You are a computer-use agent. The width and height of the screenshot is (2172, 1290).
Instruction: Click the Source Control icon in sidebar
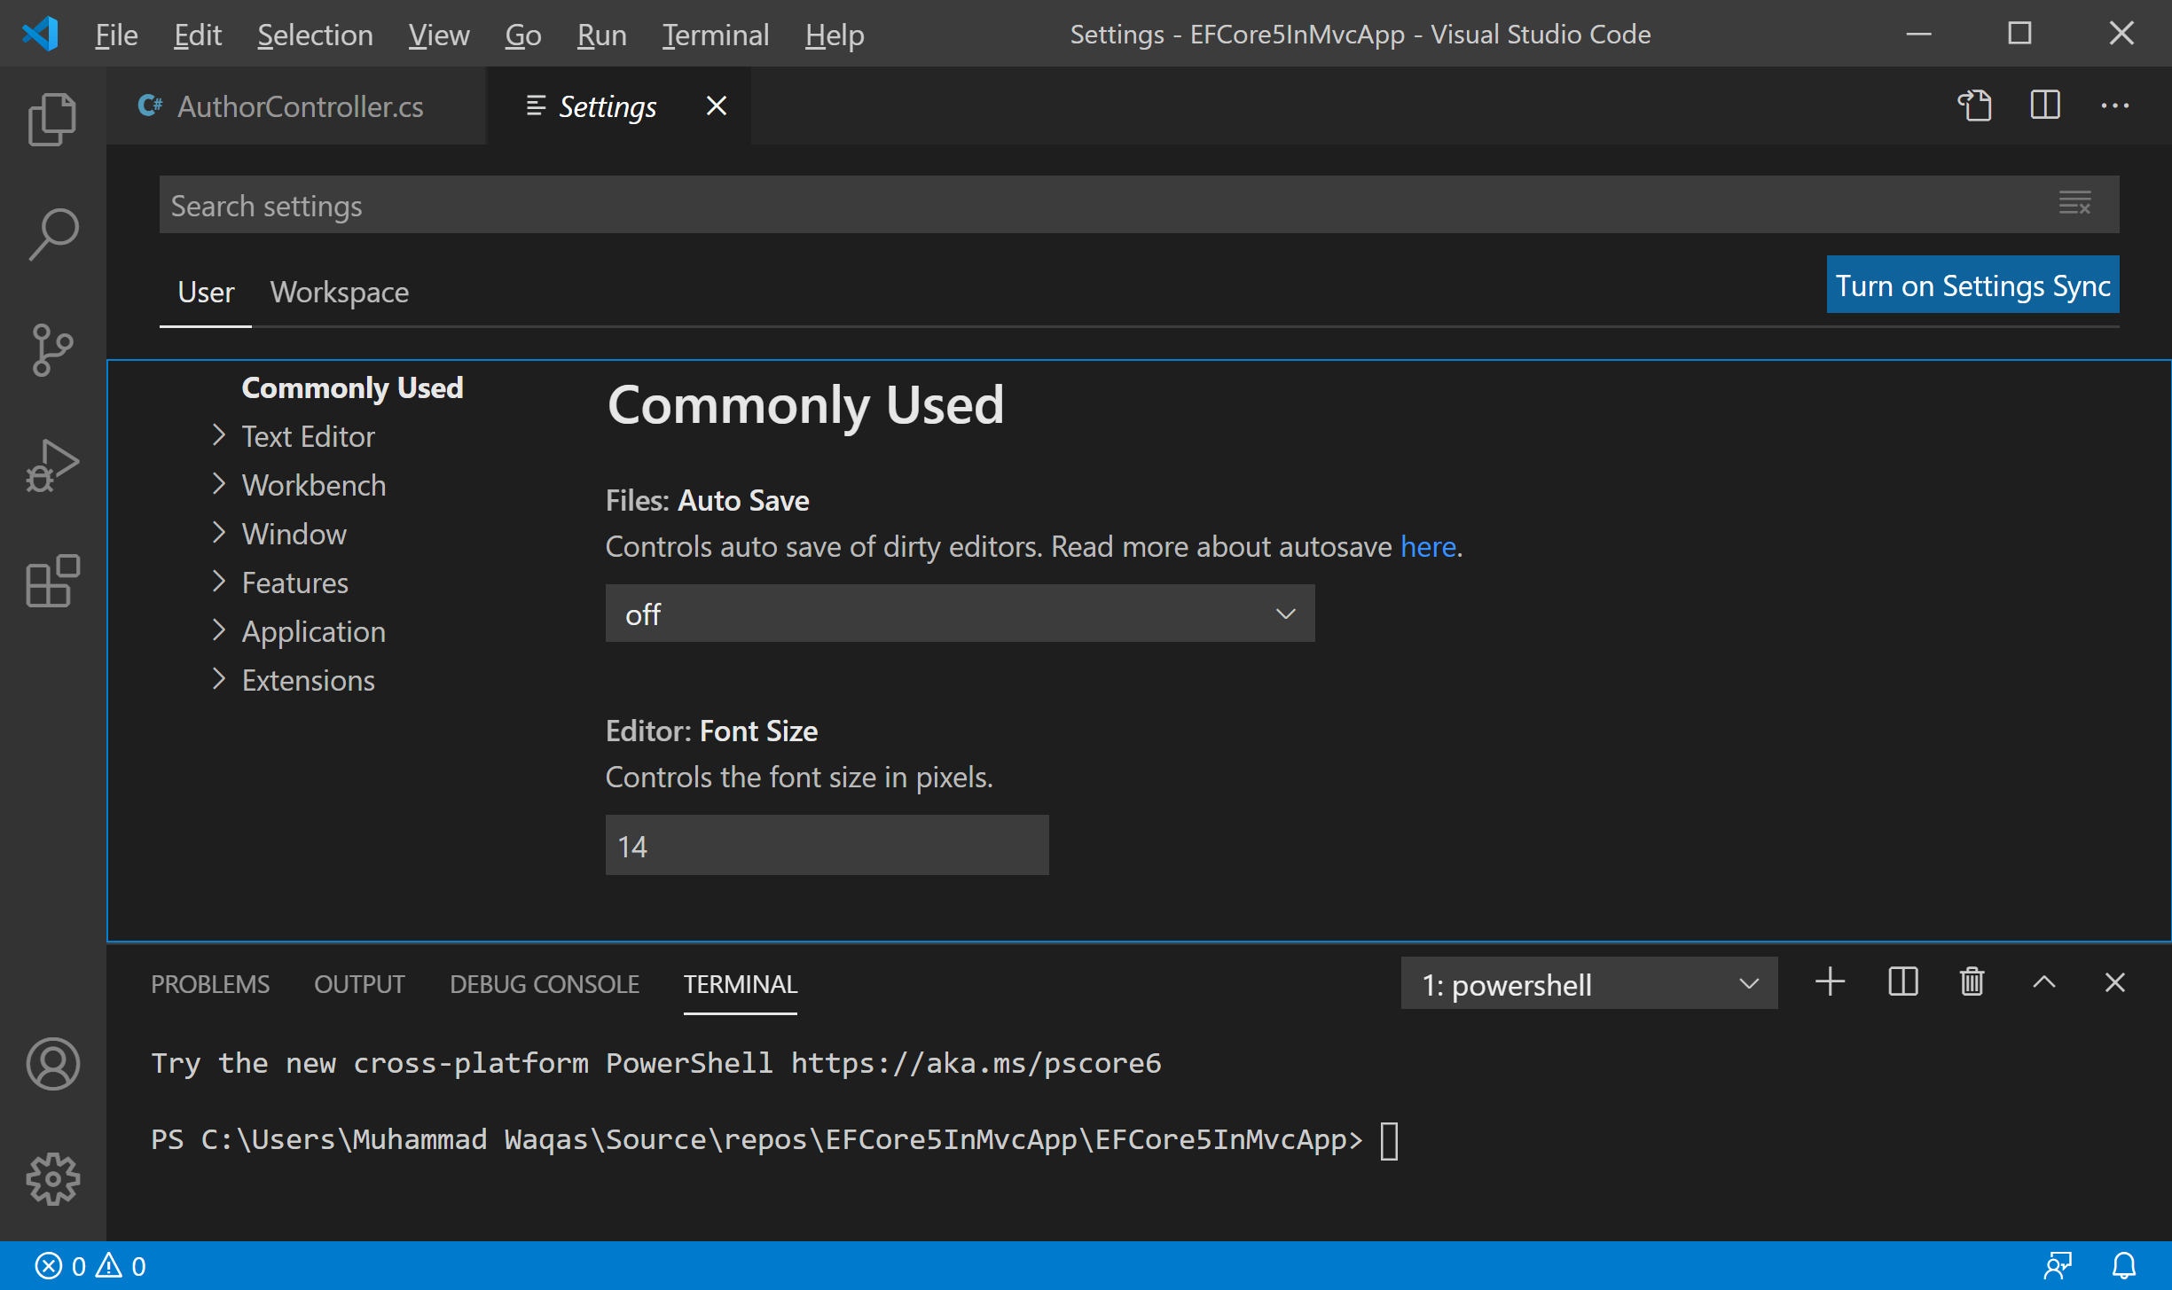pyautogui.click(x=54, y=348)
